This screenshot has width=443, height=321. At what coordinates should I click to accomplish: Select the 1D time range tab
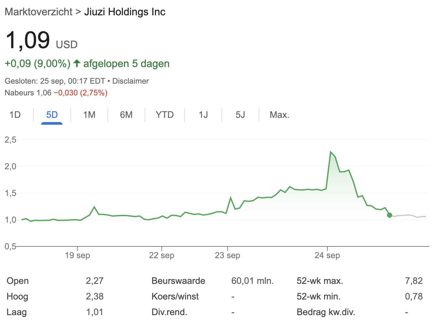(15, 115)
